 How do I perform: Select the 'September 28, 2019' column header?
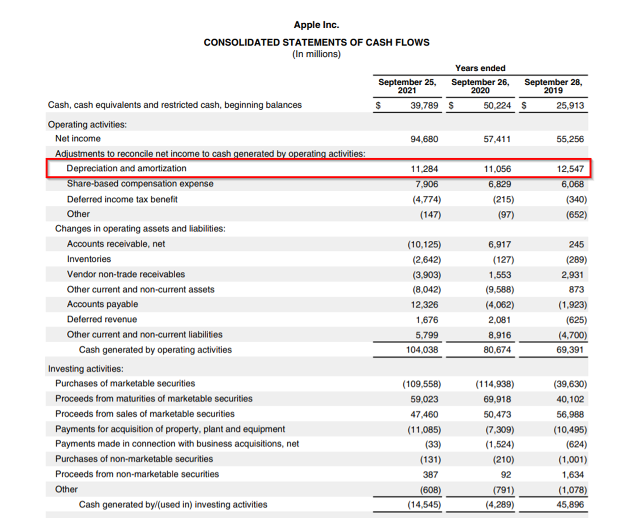pyautogui.click(x=553, y=86)
